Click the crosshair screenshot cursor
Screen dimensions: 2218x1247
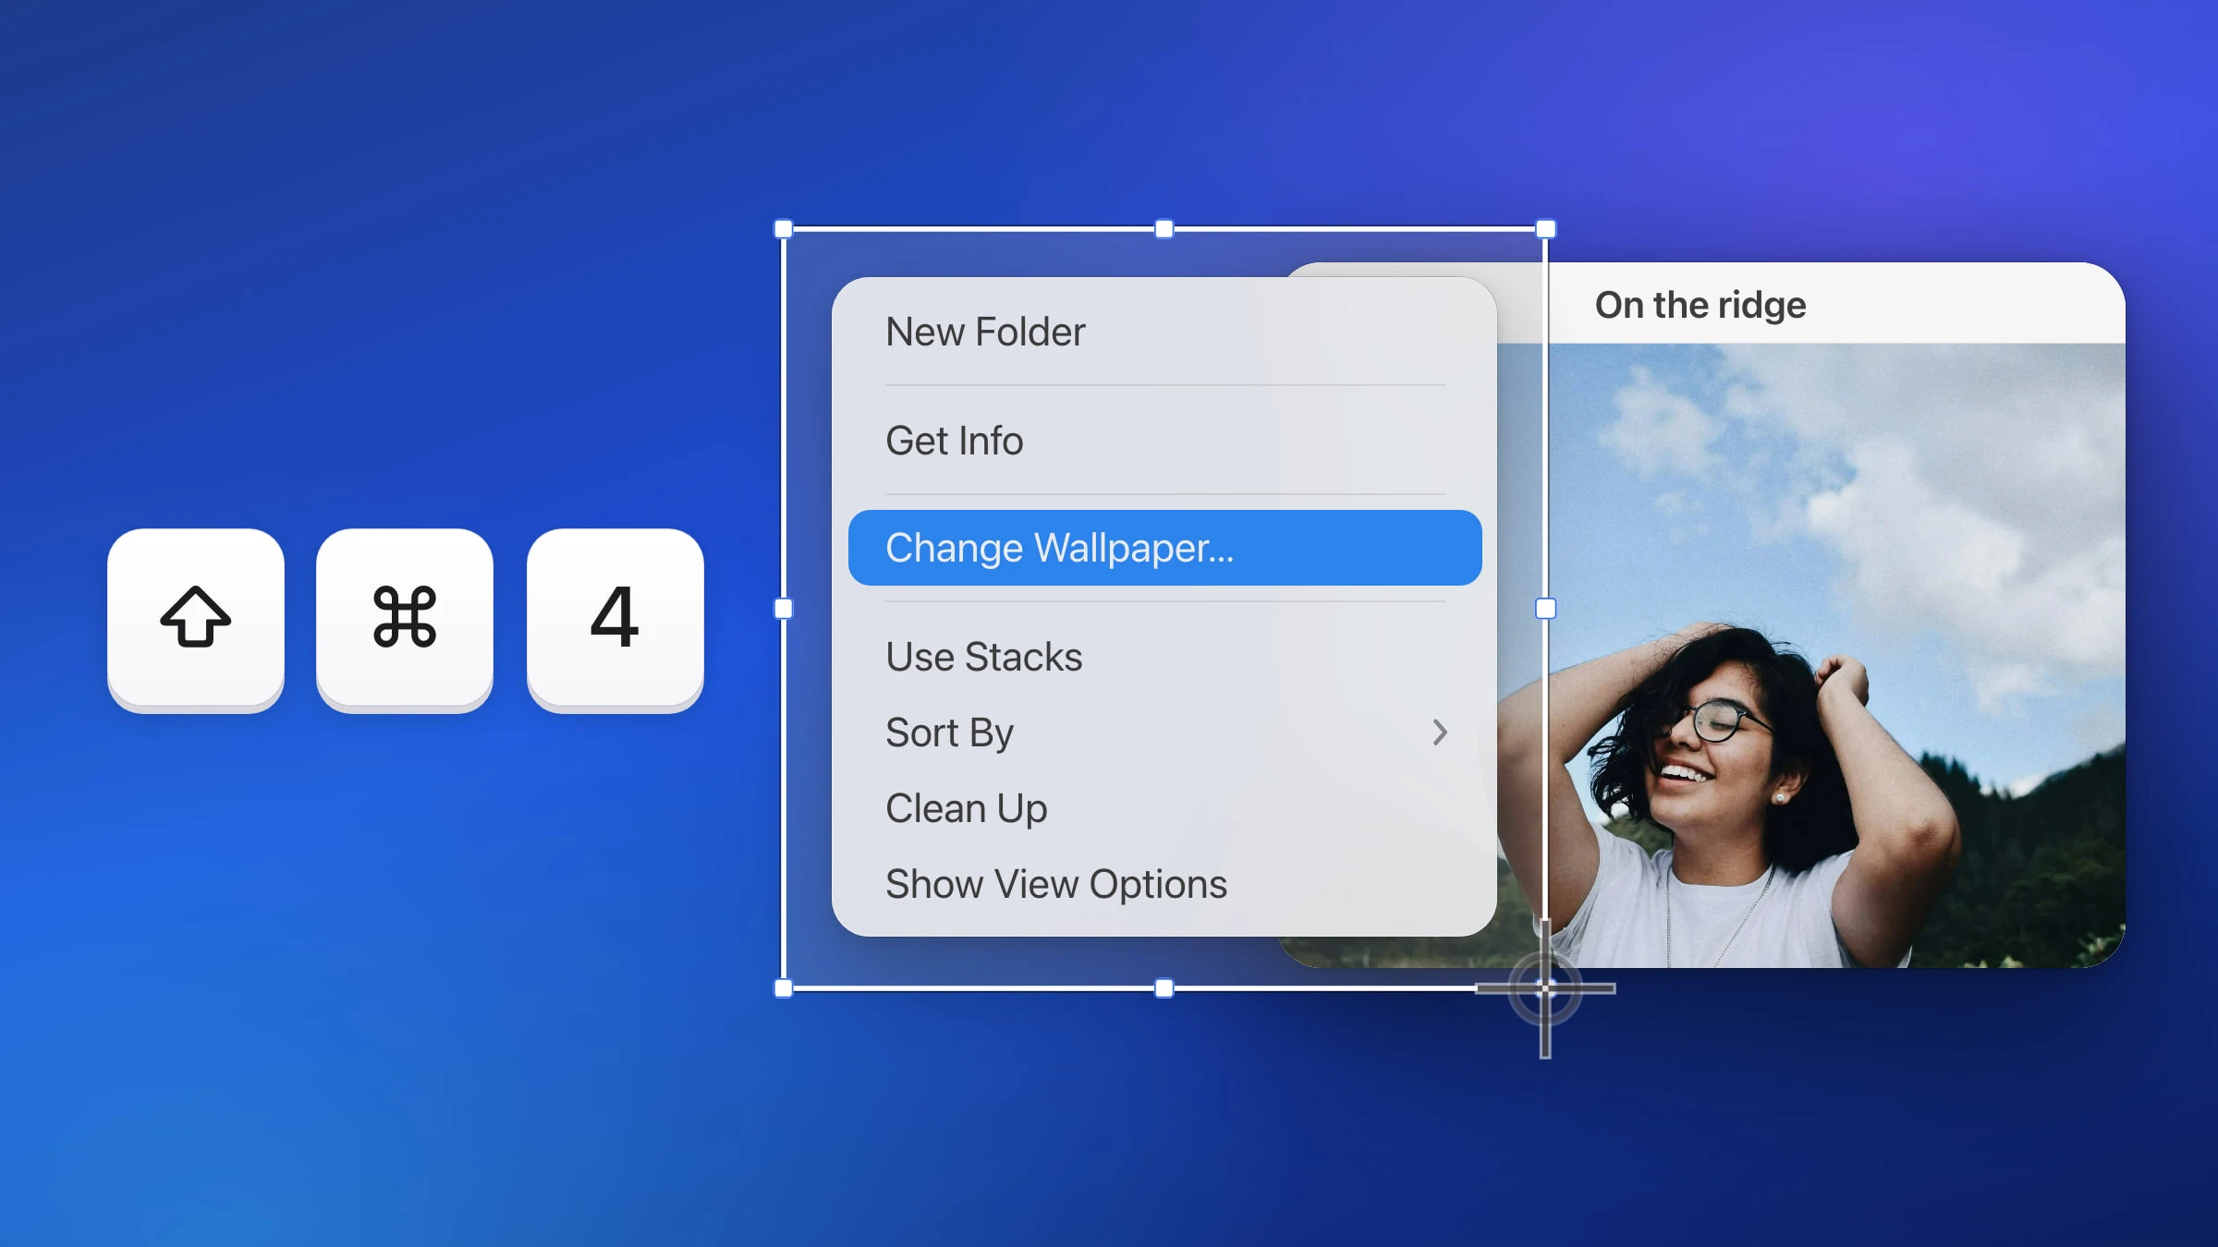coord(1545,989)
